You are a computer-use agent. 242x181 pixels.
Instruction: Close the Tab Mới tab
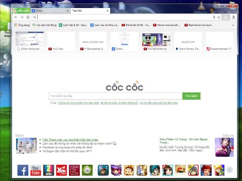coord(107,11)
